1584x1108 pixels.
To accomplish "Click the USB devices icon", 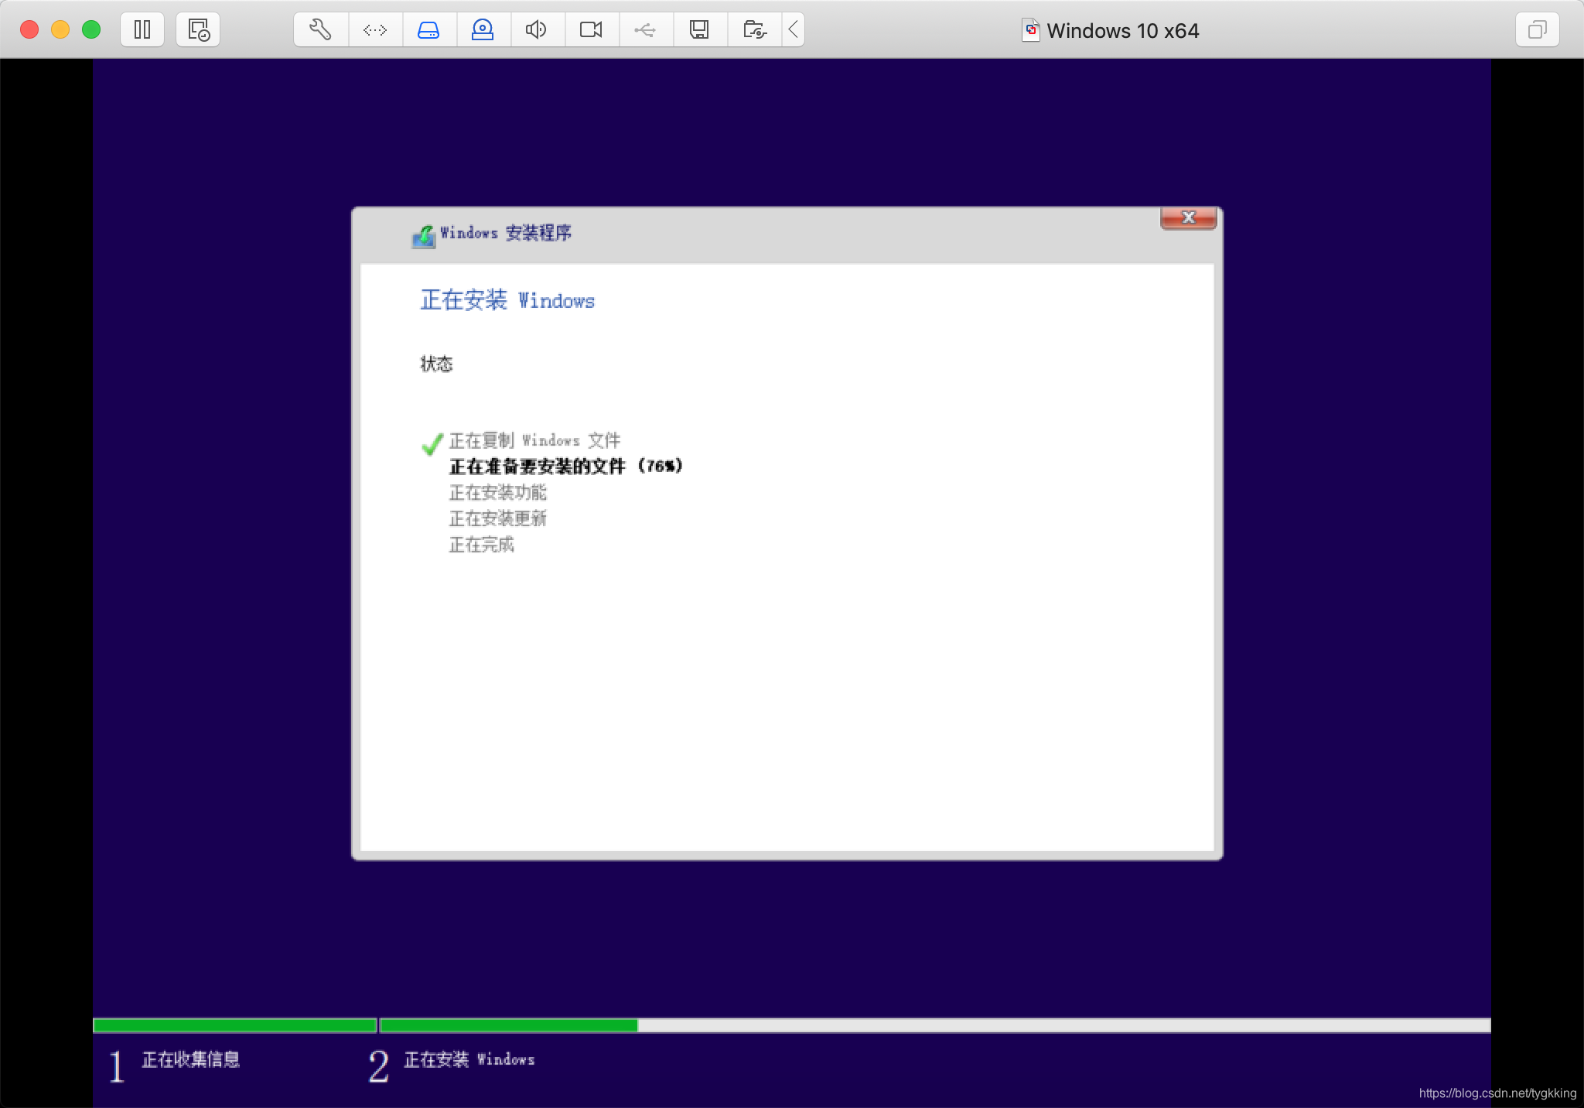I will 645,30.
